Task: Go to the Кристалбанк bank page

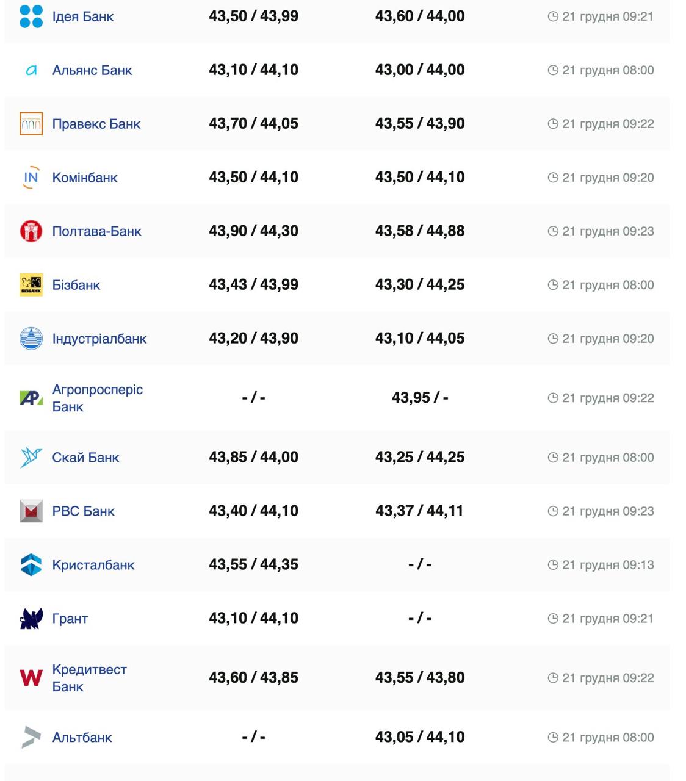Action: point(93,565)
